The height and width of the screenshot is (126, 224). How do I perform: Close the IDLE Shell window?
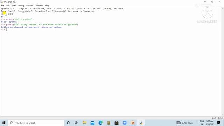pyautogui.click(x=220, y=2)
